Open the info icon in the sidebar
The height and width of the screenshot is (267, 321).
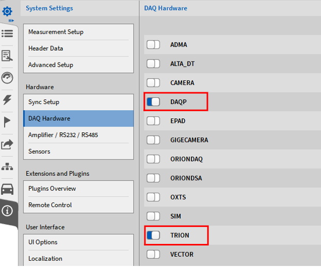7,211
